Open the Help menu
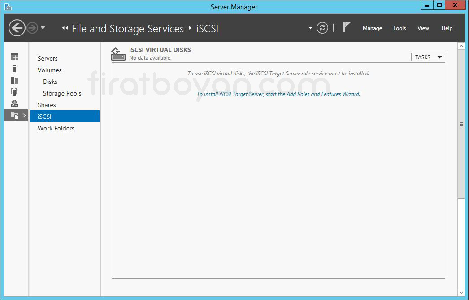The height and width of the screenshot is (300, 469). 447,28
